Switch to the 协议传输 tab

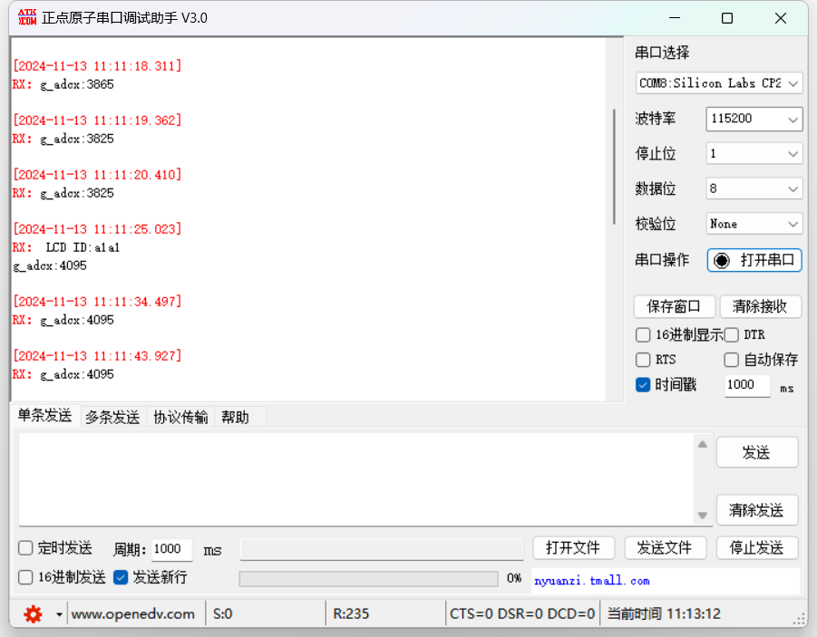click(x=180, y=417)
